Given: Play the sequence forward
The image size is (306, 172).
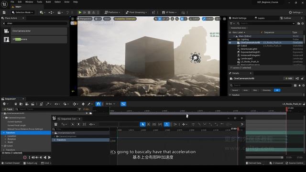Looking at the screenshot, I should coord(49,157).
